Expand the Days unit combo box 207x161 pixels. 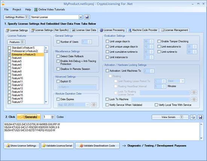coord(183,81)
